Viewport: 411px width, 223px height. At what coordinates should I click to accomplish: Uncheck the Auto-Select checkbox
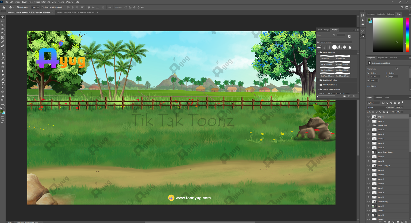pyautogui.click(x=18, y=7)
